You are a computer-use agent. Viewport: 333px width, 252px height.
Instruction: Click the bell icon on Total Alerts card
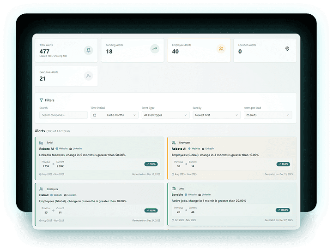click(88, 50)
